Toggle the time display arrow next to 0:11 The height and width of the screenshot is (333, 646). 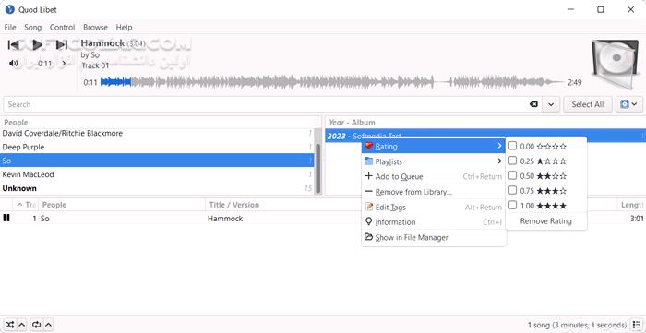(64, 63)
